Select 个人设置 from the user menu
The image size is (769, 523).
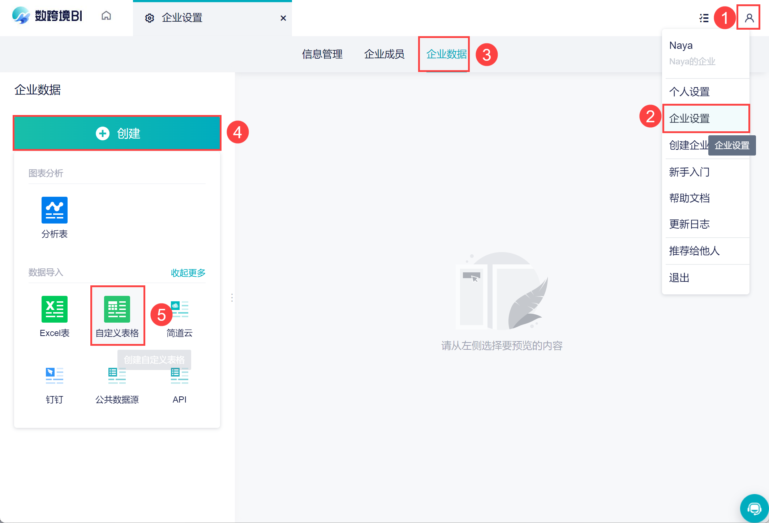click(689, 92)
